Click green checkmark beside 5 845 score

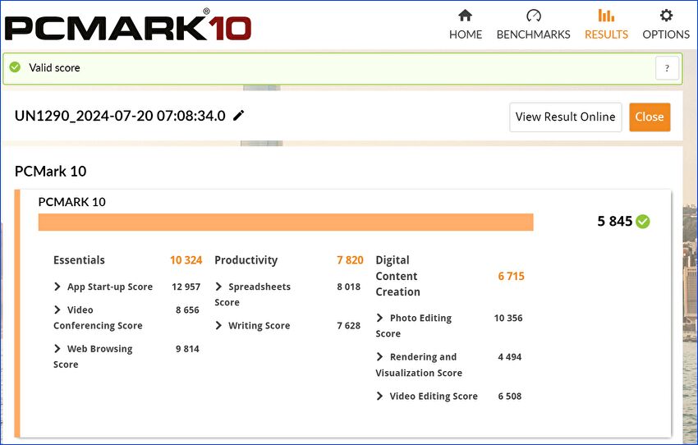pos(642,222)
